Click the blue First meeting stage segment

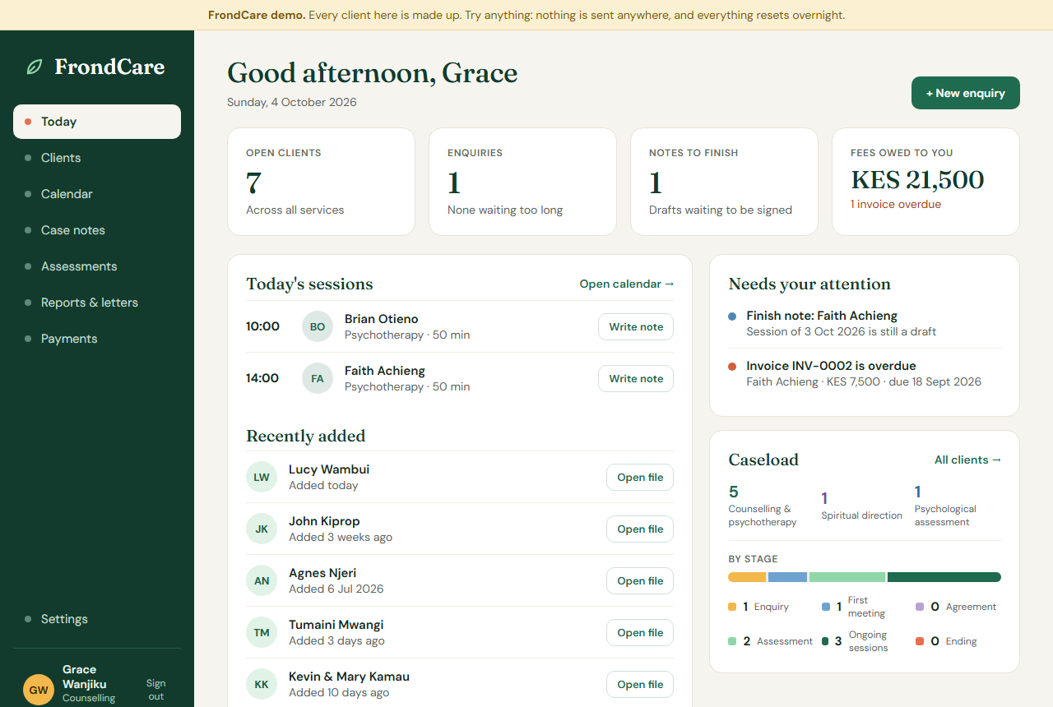pyautogui.click(x=787, y=577)
